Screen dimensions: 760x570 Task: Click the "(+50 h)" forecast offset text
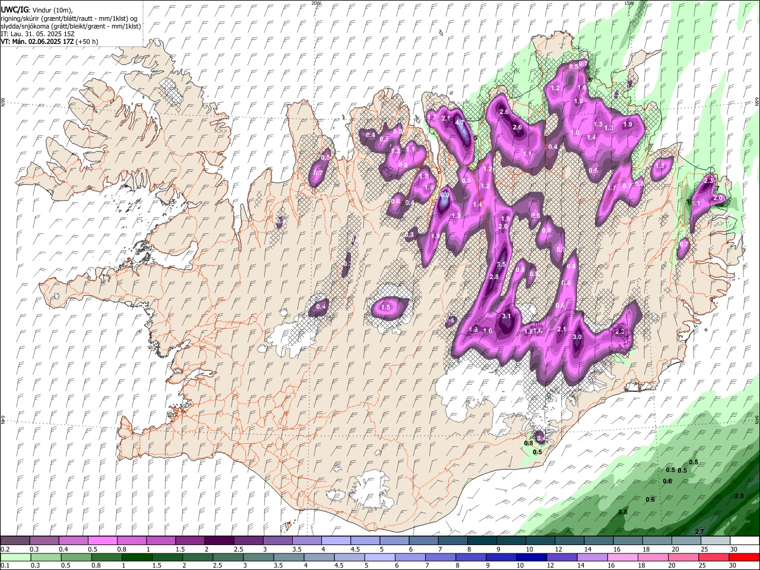point(87,42)
